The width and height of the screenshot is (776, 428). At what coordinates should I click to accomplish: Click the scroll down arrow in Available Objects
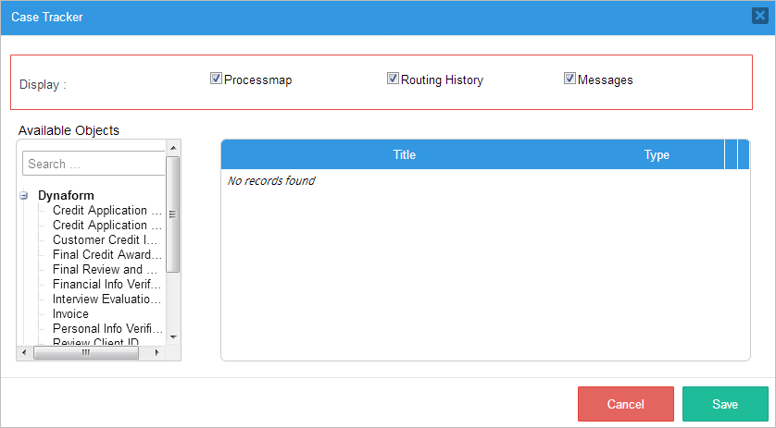tap(172, 336)
